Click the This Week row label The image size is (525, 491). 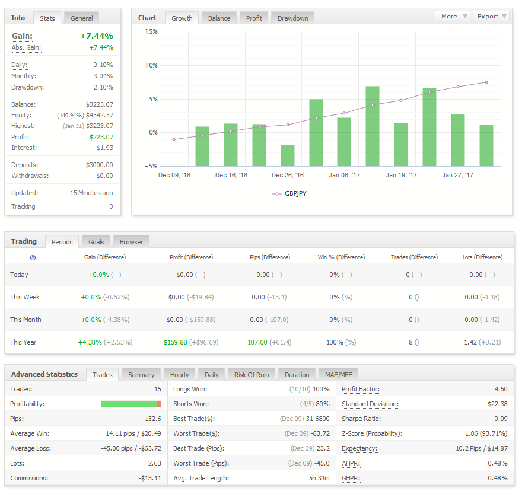click(25, 297)
